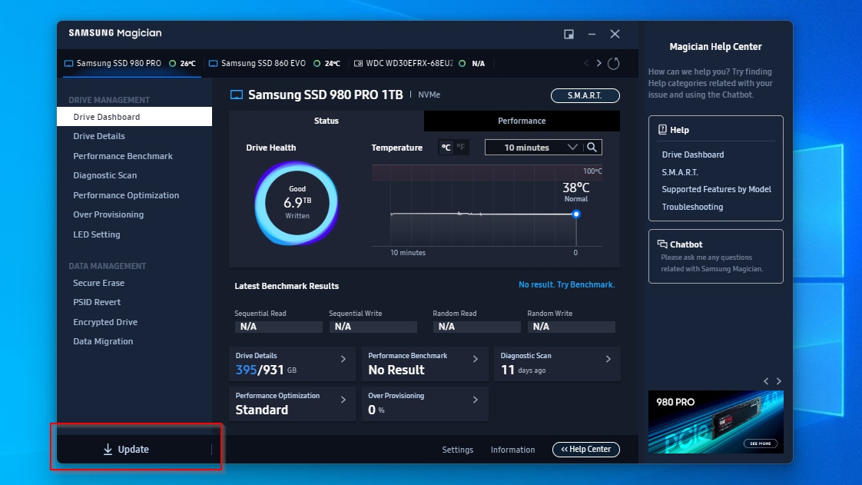Go to previous banner in Help Center
The height and width of the screenshot is (485, 862).
766,381
